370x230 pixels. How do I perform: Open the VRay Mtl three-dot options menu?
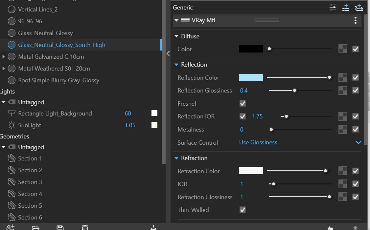(355, 20)
